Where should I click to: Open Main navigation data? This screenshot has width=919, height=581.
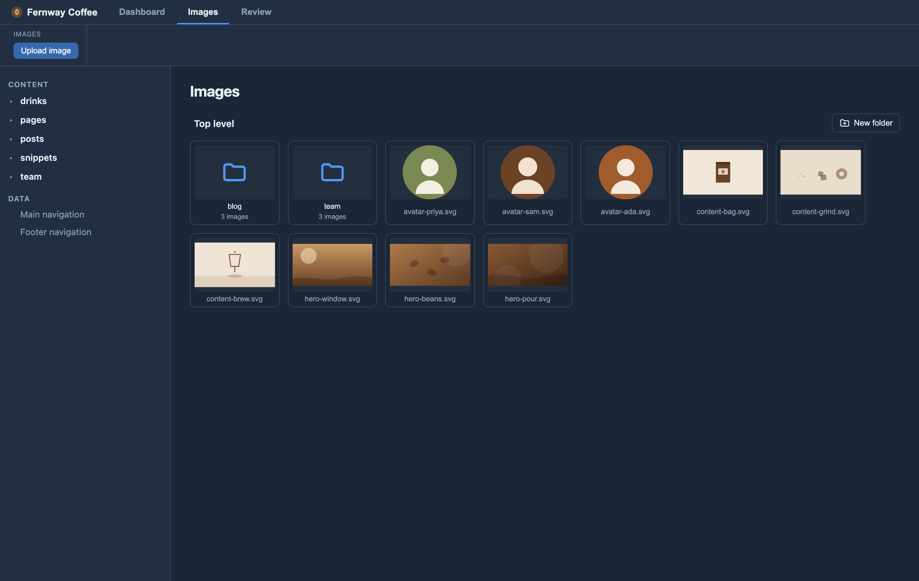[x=52, y=214]
